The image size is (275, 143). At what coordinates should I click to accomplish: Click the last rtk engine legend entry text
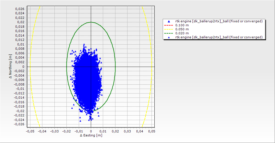pyautogui.click(x=219, y=37)
